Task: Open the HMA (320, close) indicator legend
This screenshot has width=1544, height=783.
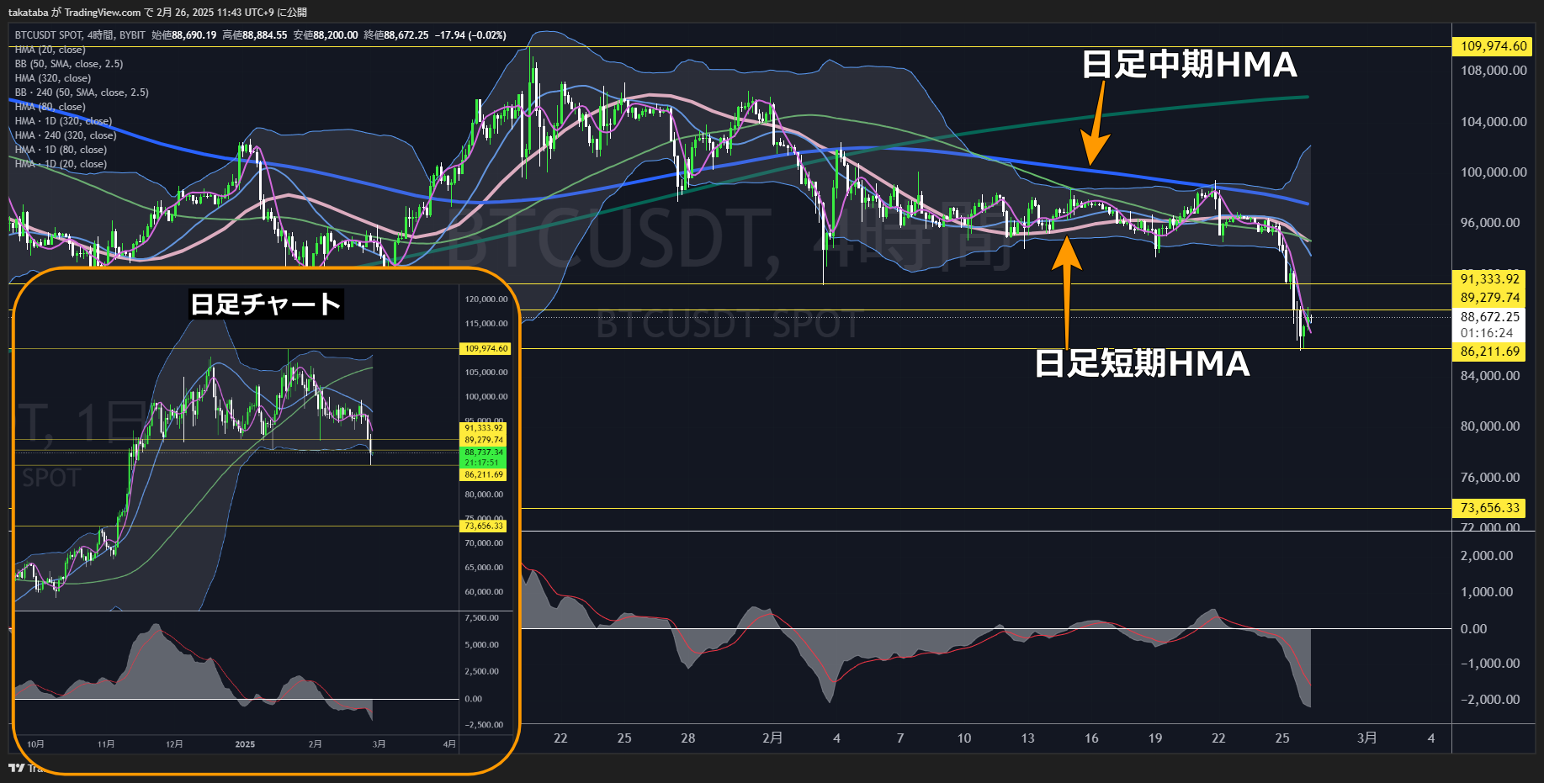Action: tap(53, 78)
